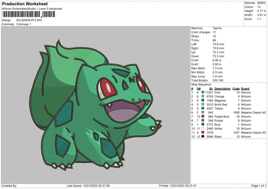
Task: Click the Brick Red description text
Action: click(x=221, y=104)
